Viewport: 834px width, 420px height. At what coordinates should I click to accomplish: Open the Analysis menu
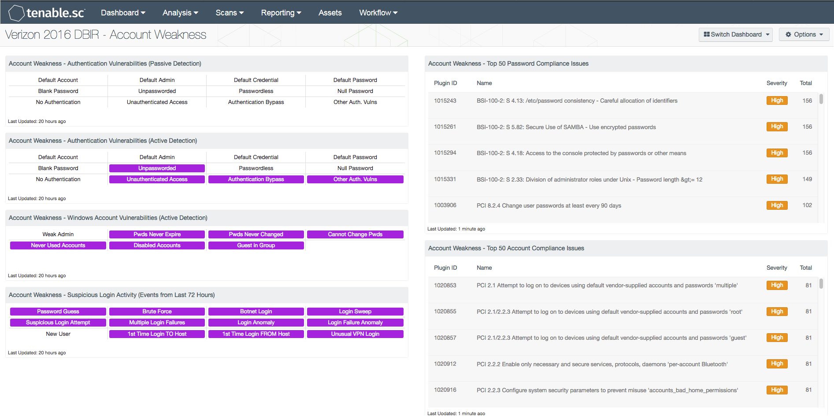coord(180,13)
